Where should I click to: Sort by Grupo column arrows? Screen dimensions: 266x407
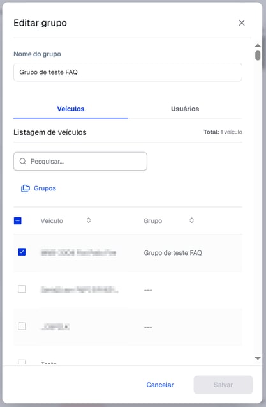tap(191, 220)
